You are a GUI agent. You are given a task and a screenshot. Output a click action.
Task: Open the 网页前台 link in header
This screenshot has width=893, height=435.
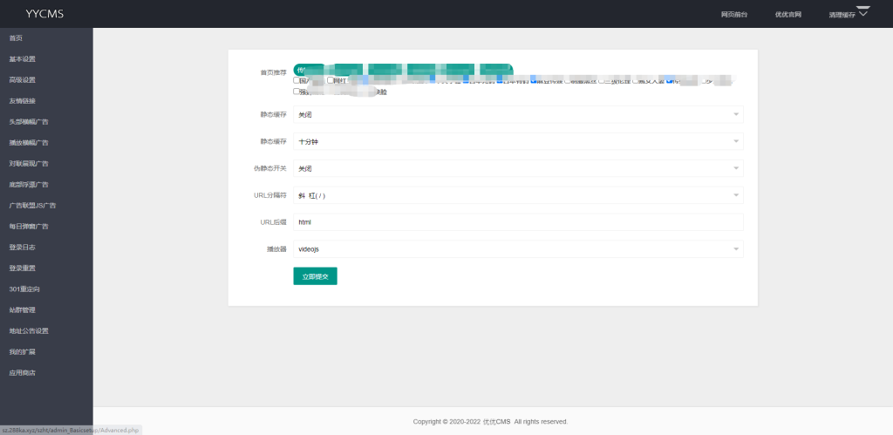click(734, 15)
